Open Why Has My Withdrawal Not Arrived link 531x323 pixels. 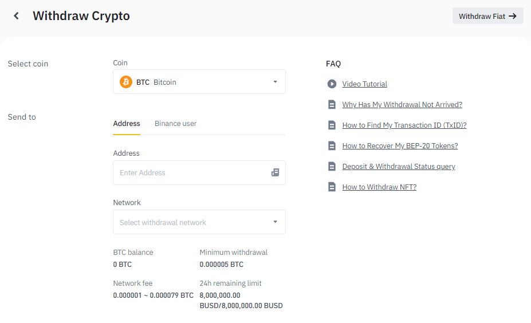pos(402,105)
